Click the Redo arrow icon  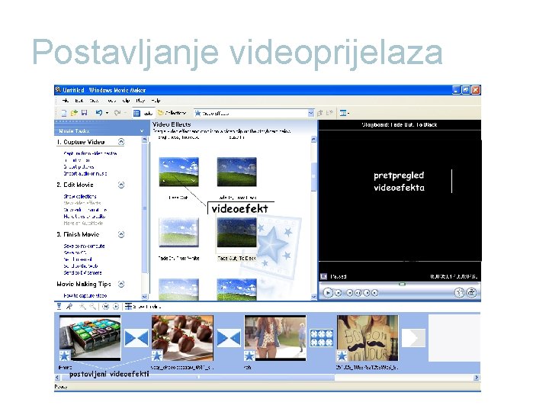point(117,113)
